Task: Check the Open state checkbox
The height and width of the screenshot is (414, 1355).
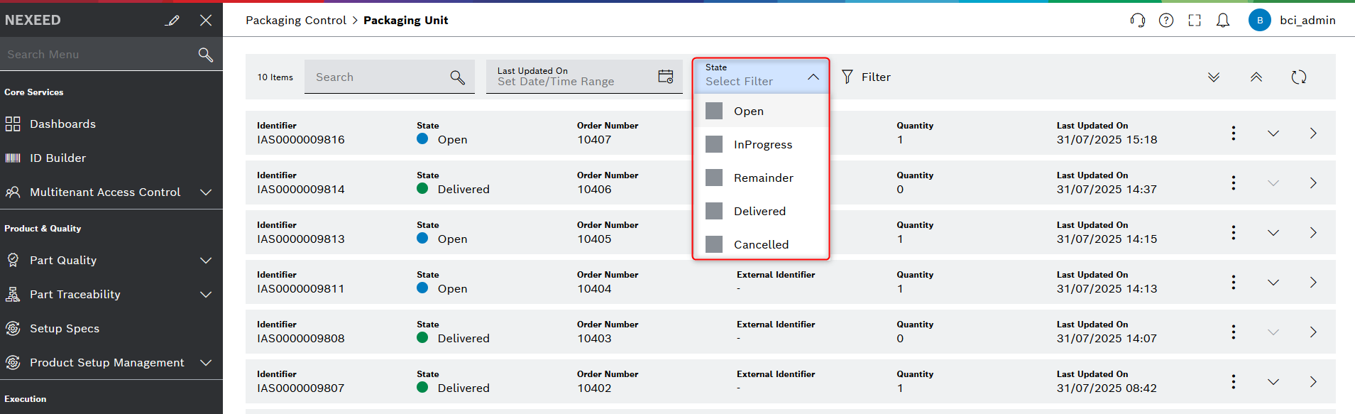Action: coord(714,111)
